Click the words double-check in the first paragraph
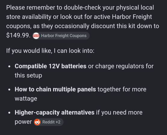The image size is (167, 135). click(82, 7)
